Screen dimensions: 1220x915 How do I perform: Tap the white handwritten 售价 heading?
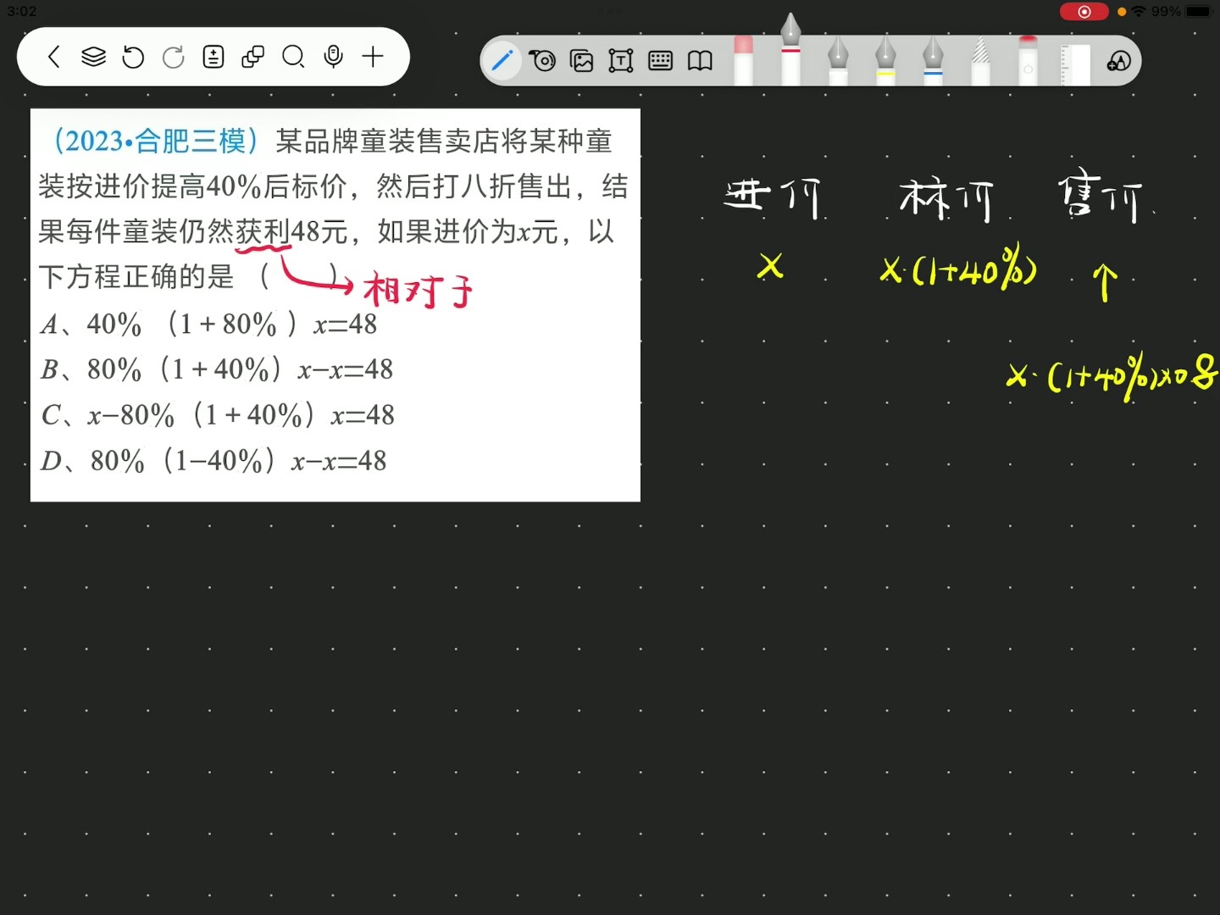(x=1101, y=199)
